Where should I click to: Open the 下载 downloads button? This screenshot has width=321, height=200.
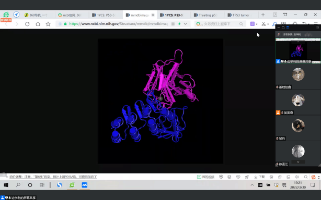pos(259,177)
